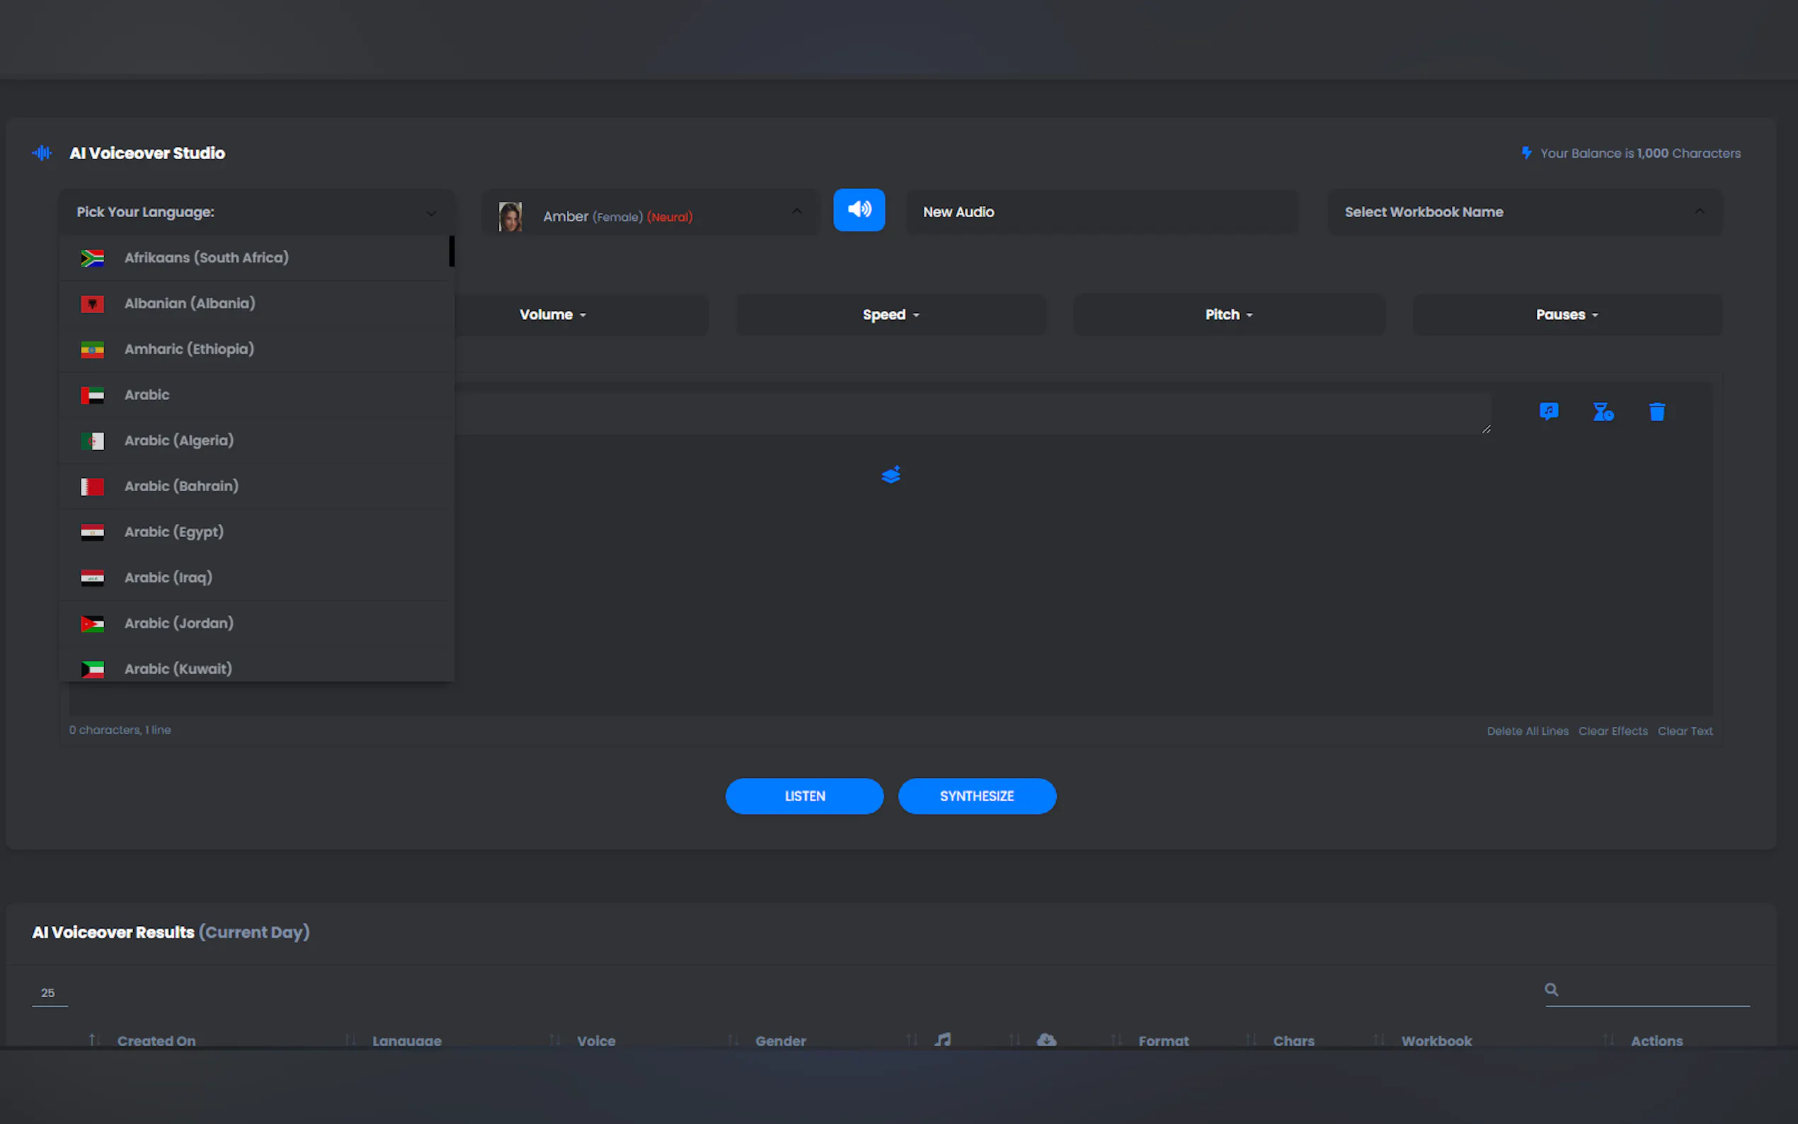The width and height of the screenshot is (1798, 1124).
Task: Select Arabic (Egypt) from language list
Action: pos(174,532)
